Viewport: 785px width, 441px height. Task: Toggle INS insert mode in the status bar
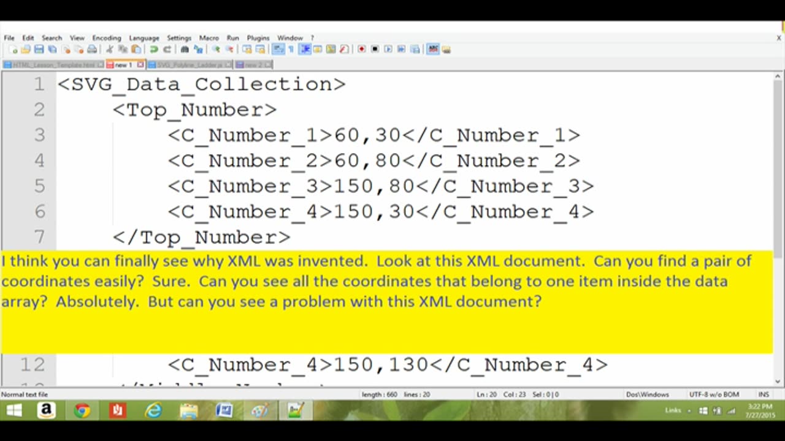pos(764,394)
